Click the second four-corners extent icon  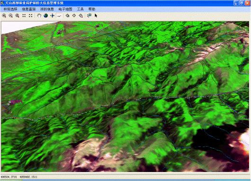click(31, 16)
